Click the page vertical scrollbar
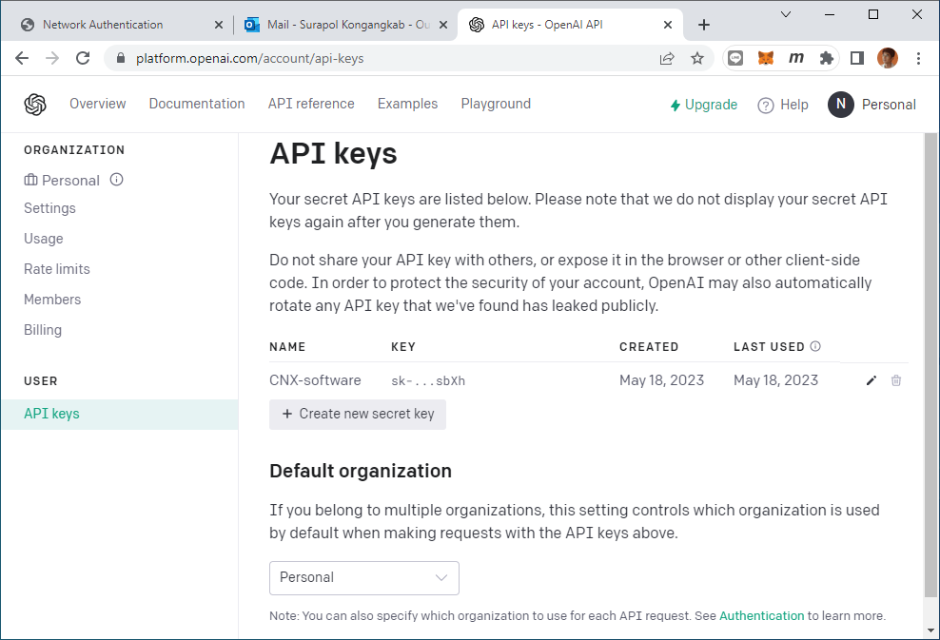The height and width of the screenshot is (640, 940). [930, 365]
